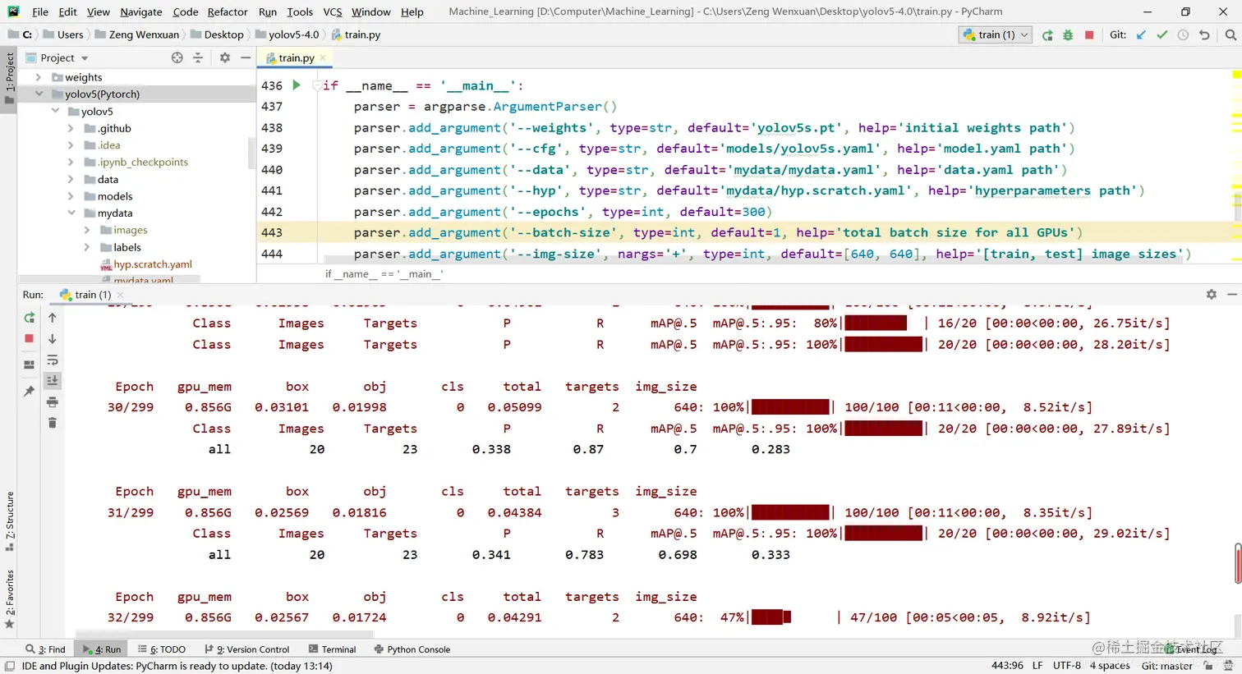Stop the running process from the top toolbar
The width and height of the screenshot is (1242, 674).
pyautogui.click(x=1089, y=35)
